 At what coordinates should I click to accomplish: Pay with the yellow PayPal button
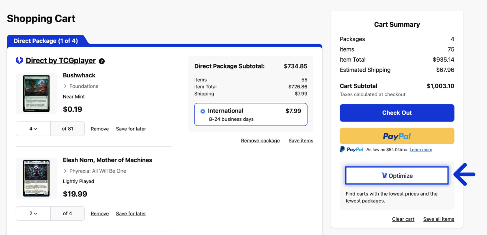[x=396, y=136]
